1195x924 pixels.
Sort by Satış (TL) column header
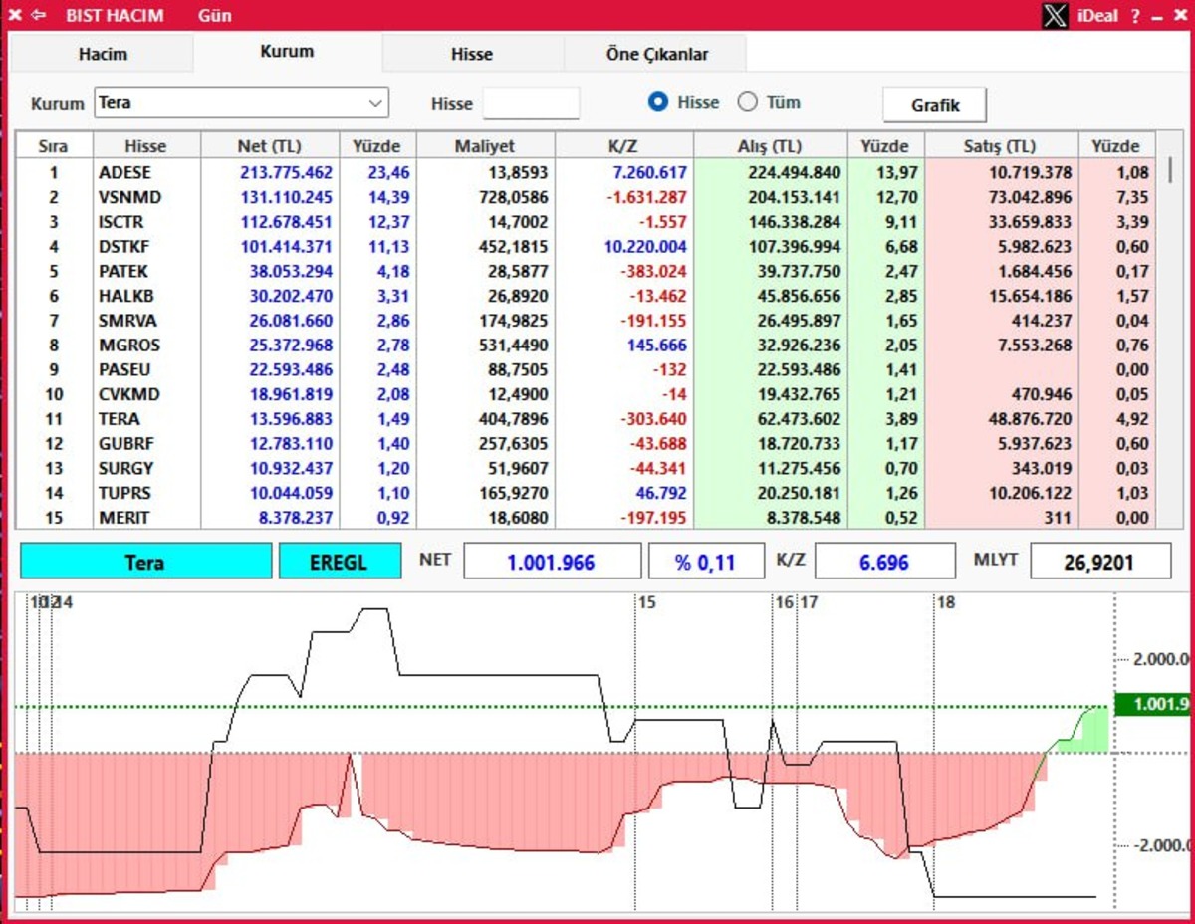point(1001,146)
